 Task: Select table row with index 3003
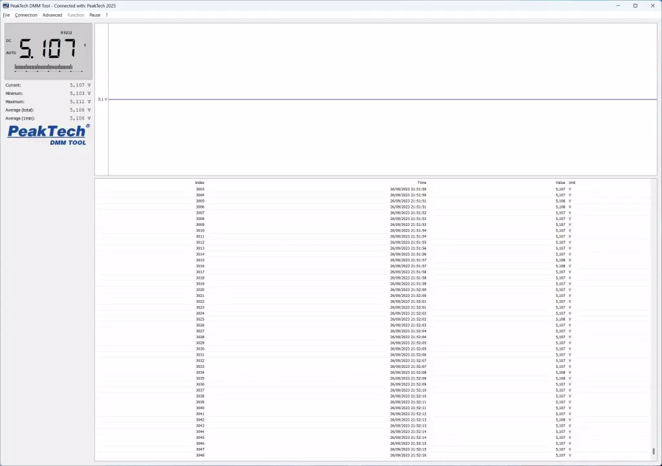pyautogui.click(x=374, y=189)
